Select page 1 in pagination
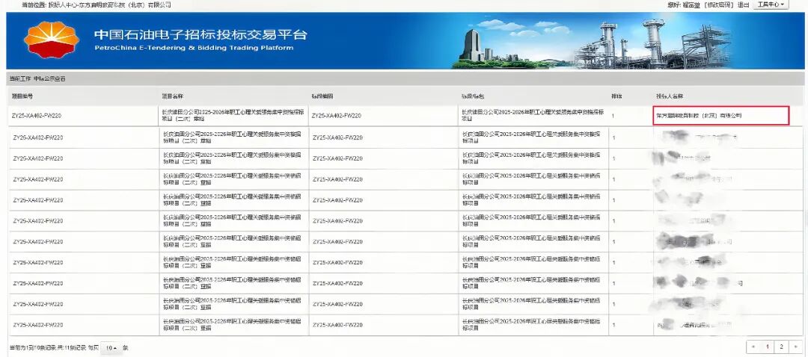This screenshot has width=808, height=357. tap(768, 347)
